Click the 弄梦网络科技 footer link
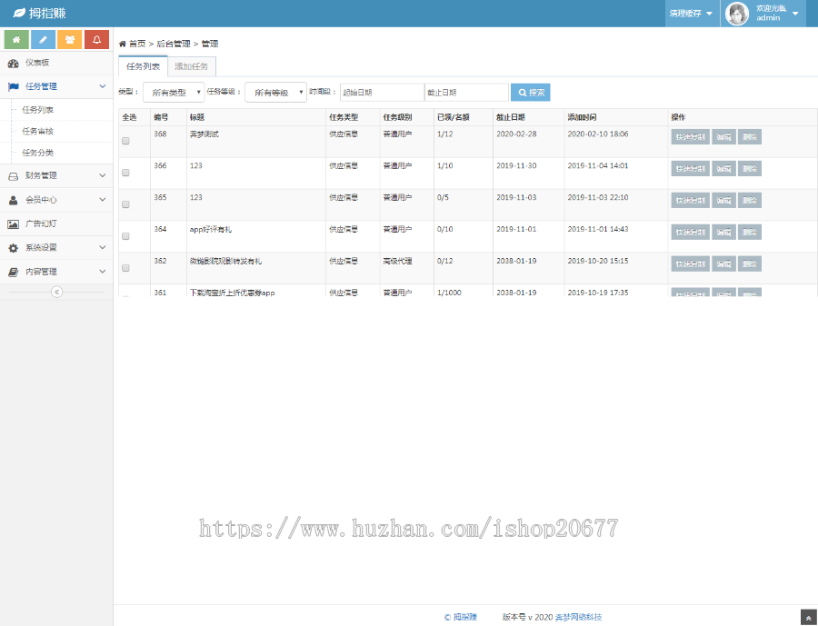 point(578,617)
